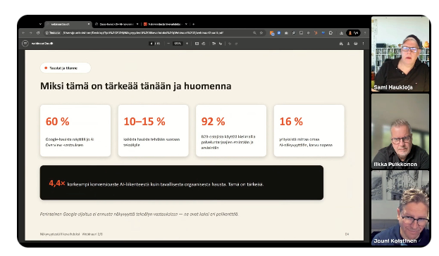Select Jouni Koistinen's video tile
Viewport: 439px width, 256px height.
pos(400,208)
